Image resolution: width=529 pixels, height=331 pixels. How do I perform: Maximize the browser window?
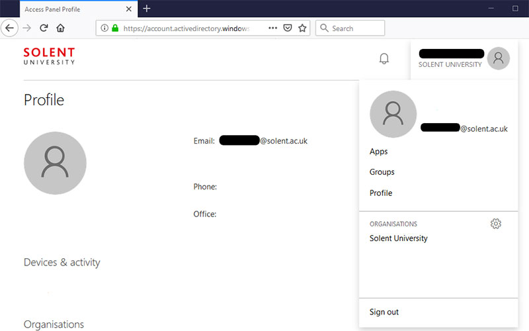[x=515, y=9]
